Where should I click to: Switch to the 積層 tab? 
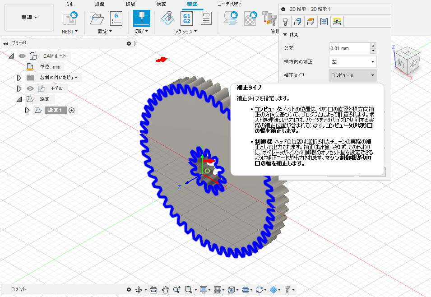(x=130, y=4)
